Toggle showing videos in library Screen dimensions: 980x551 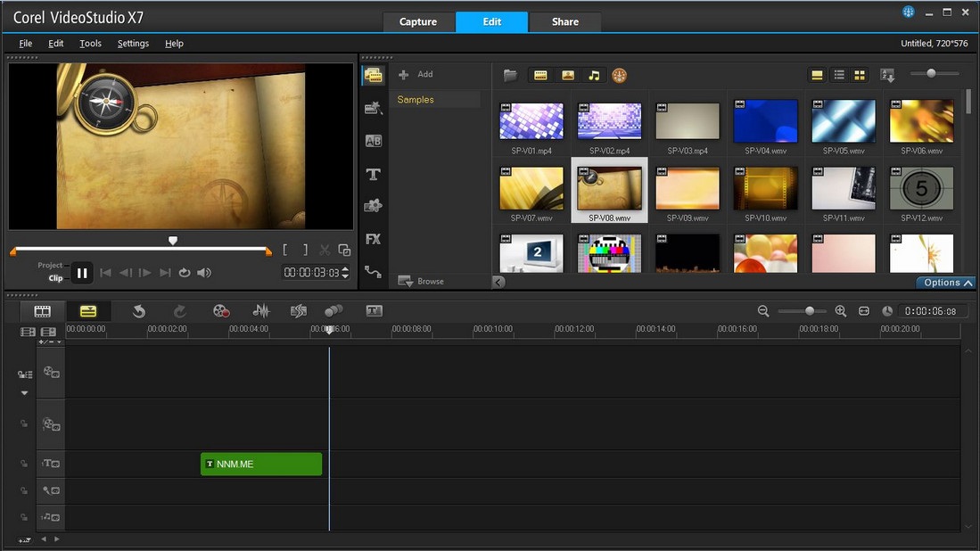540,76
